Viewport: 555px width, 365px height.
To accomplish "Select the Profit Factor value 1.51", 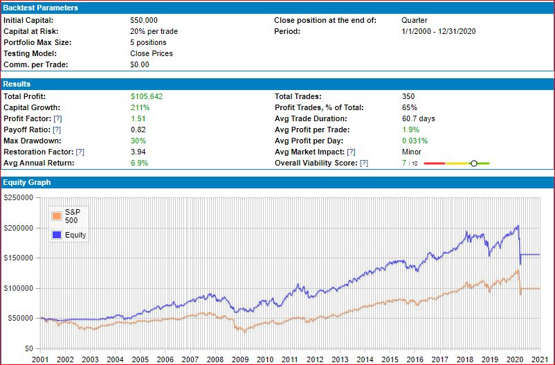I will coord(138,118).
